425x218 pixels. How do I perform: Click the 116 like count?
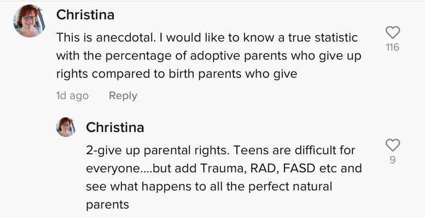pyautogui.click(x=392, y=47)
